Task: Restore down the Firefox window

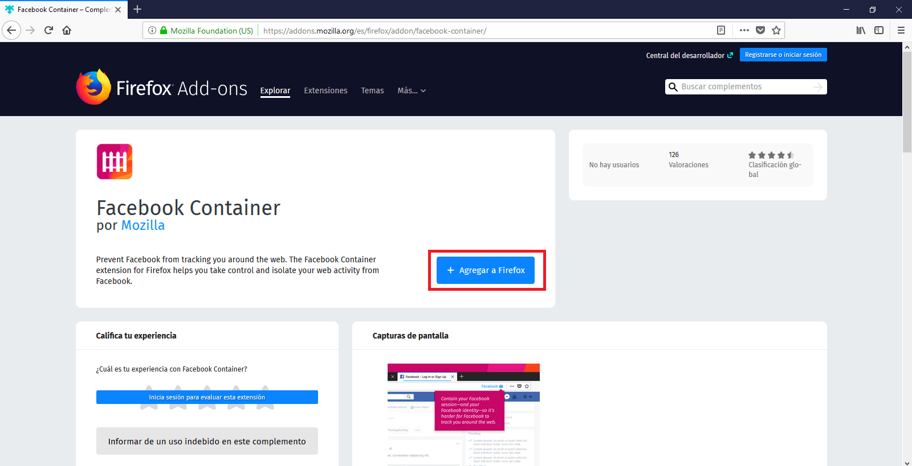Action: click(873, 10)
